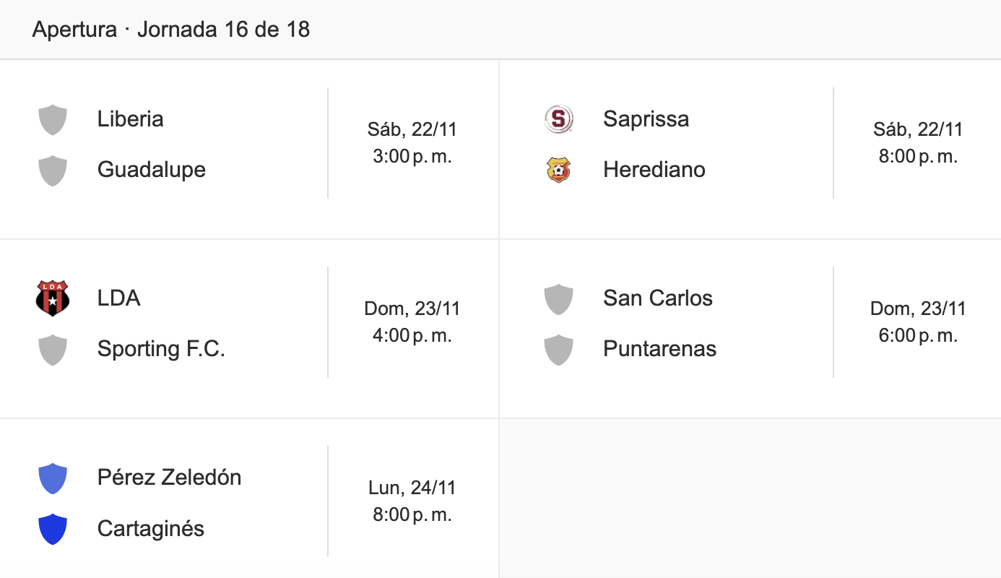Click the dark blue Cartaginés shield

coord(53,528)
